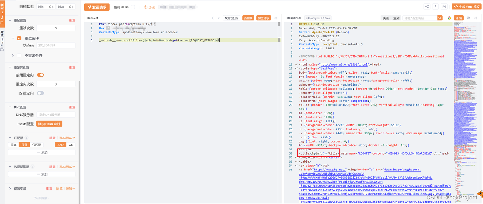Collapse the 匹配器 section
Image resolution: width=483 pixels, height=204 pixels.
click(x=10, y=138)
